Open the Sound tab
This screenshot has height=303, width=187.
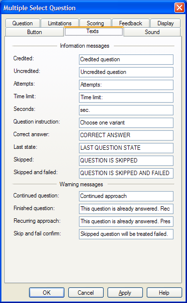point(152,32)
